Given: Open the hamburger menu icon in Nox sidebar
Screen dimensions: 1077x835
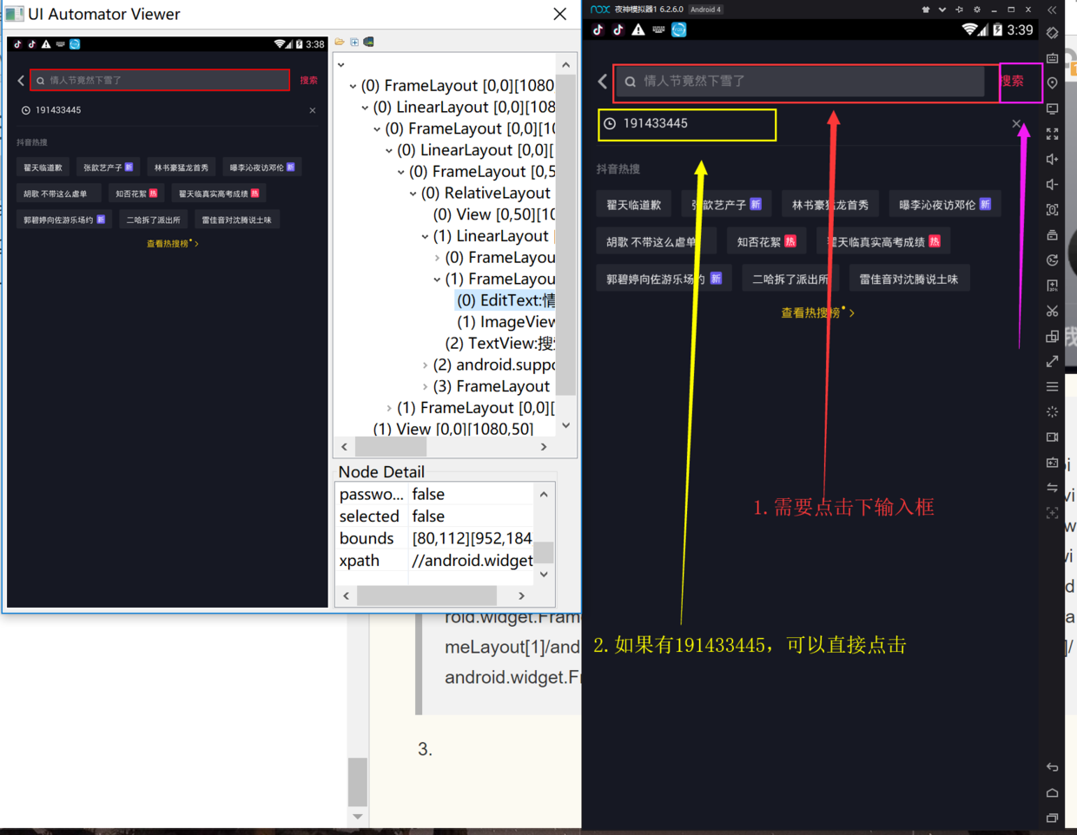Looking at the screenshot, I should coord(1052,386).
